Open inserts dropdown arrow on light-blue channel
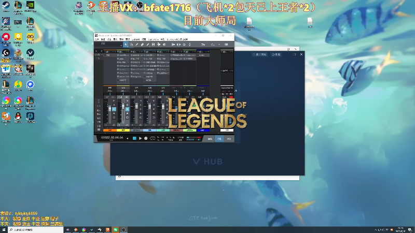 [153, 52]
